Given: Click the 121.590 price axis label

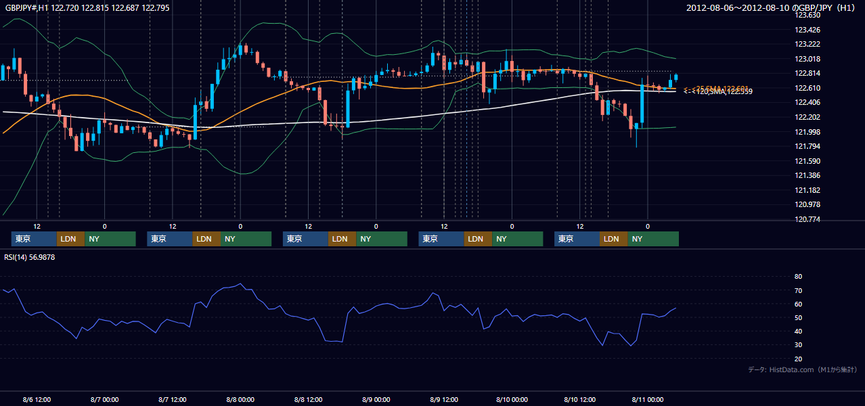Looking at the screenshot, I should tap(807, 161).
